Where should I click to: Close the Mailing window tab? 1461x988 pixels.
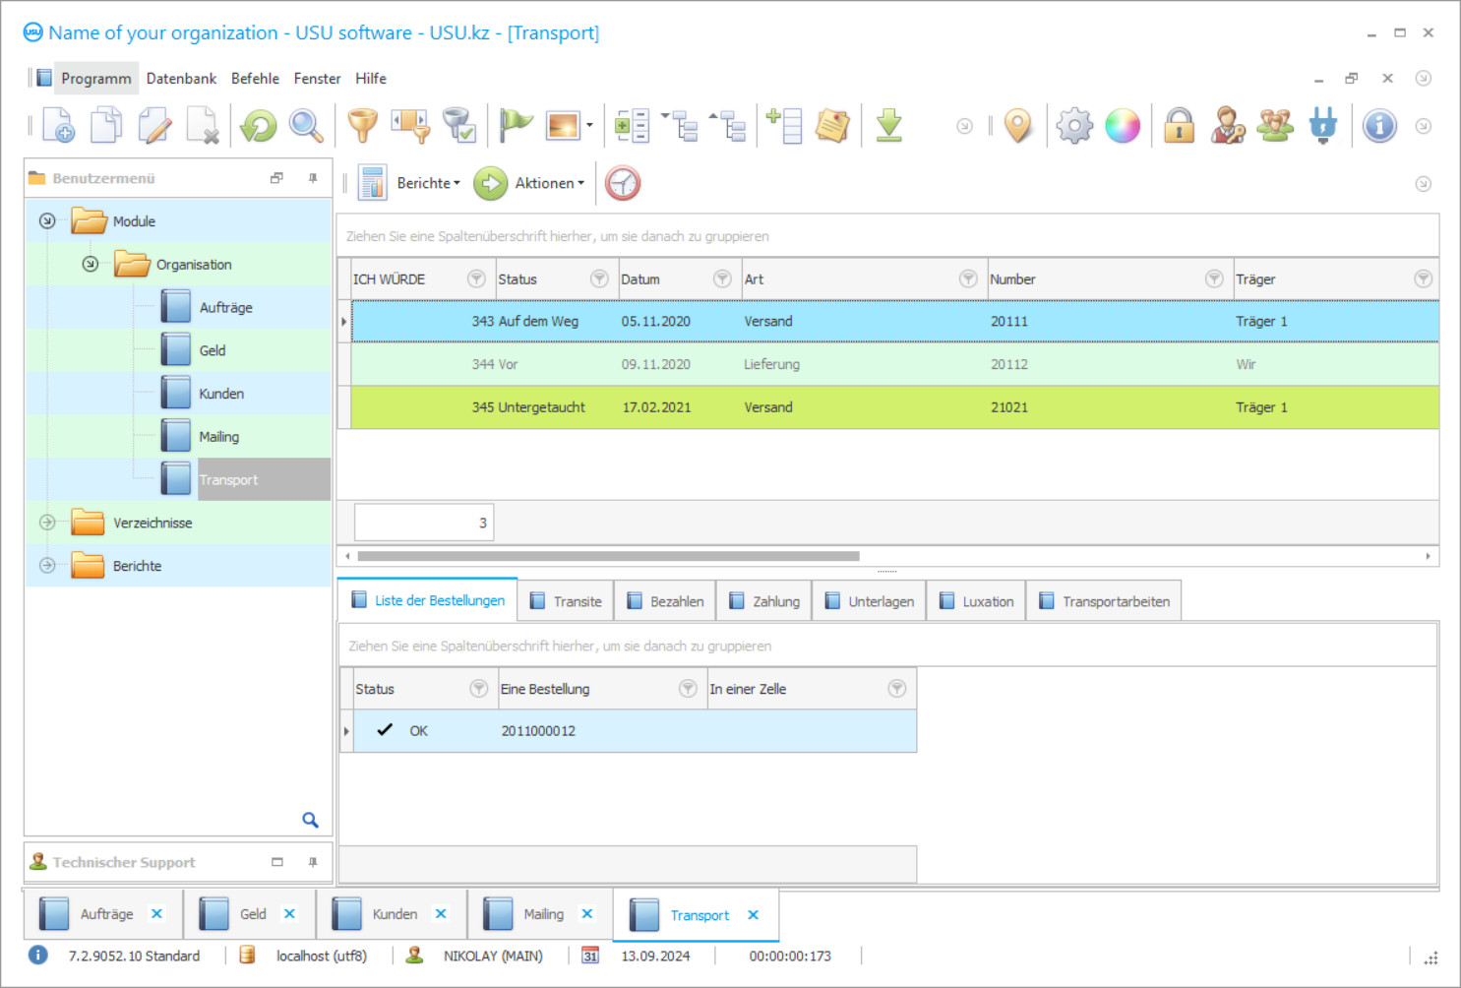coord(587,914)
